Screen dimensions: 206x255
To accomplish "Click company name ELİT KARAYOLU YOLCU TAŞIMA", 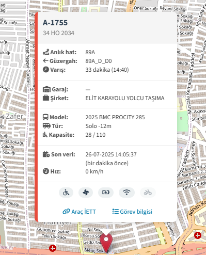I will coord(125,98).
